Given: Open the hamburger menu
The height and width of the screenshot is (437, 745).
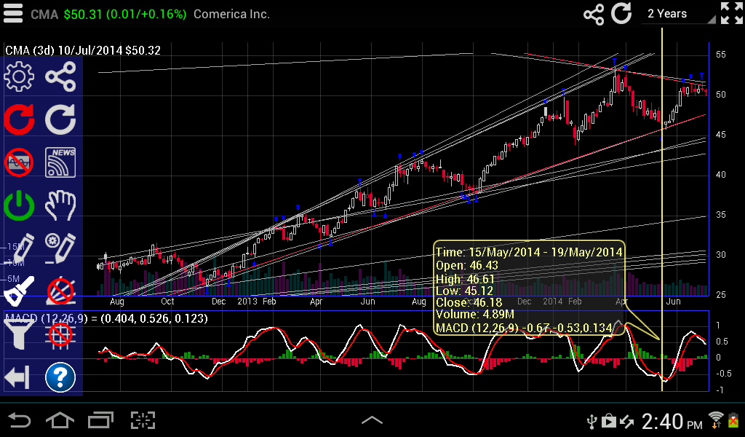Looking at the screenshot, I should (x=13, y=13).
